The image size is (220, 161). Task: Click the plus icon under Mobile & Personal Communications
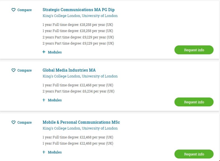(x=44, y=152)
